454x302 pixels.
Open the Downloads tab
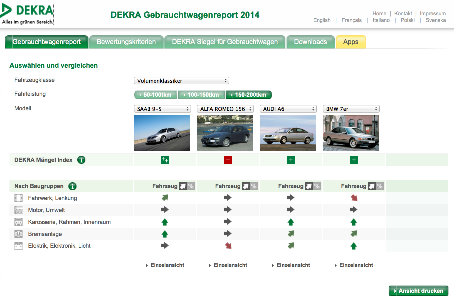[310, 42]
